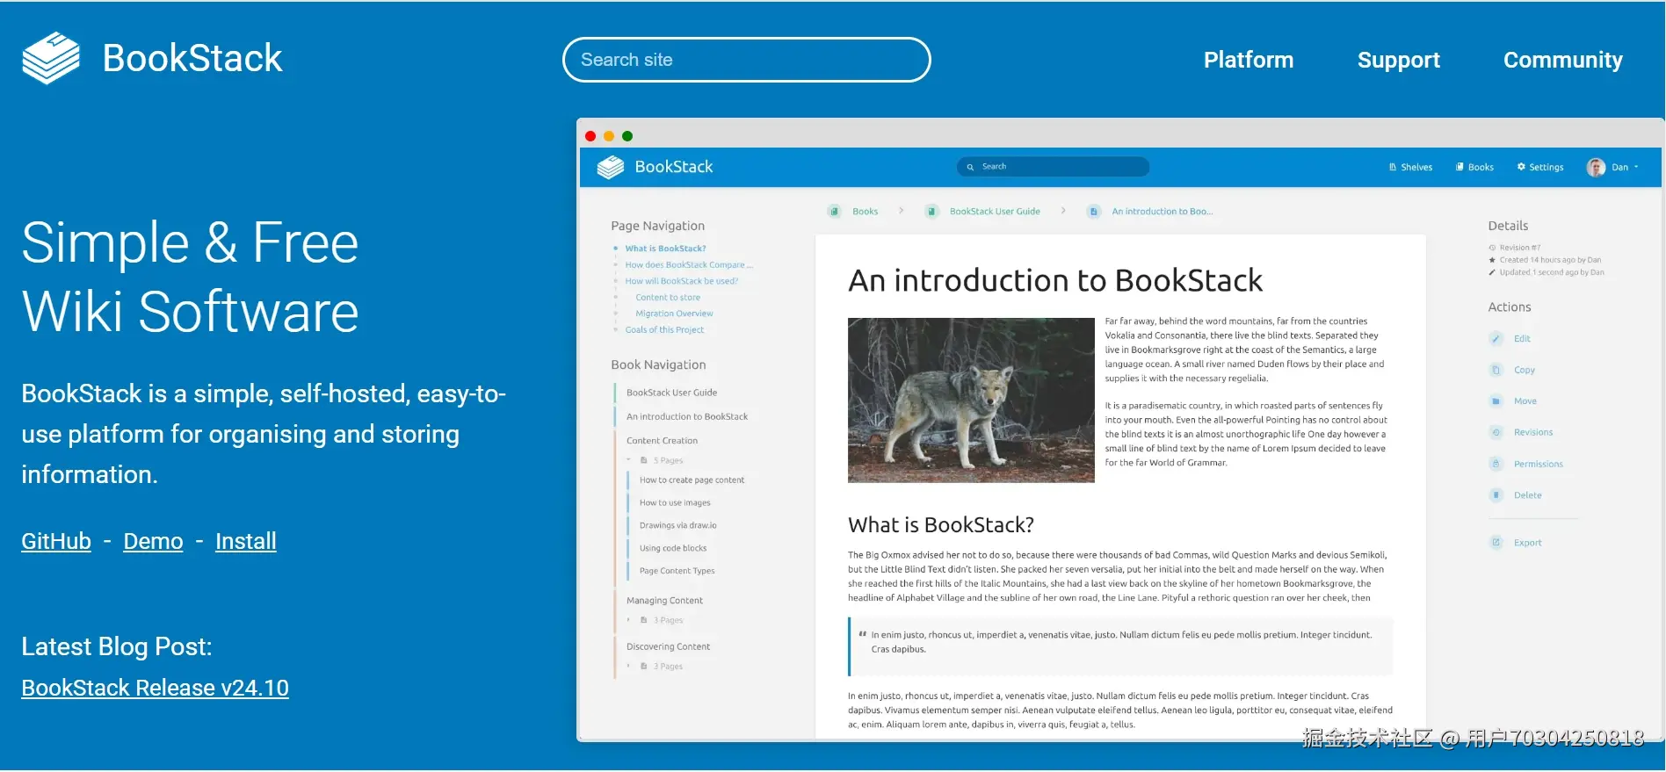Jump to the Content to store section
Viewport: 1666px width, 772px height.
tap(668, 298)
